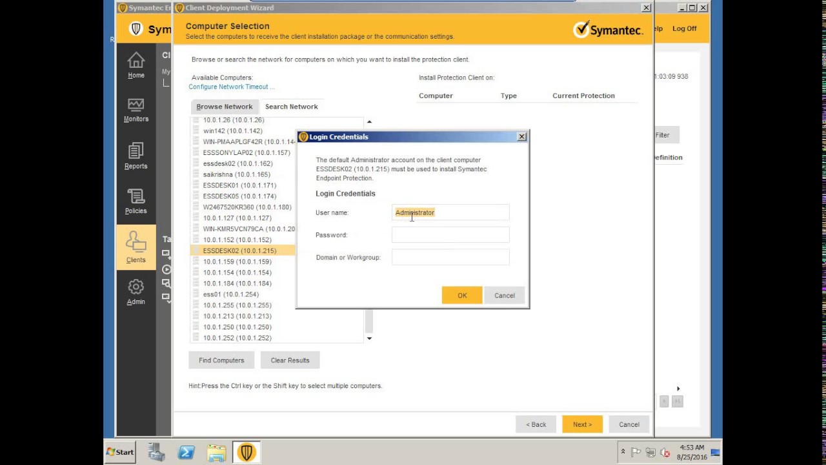
Task: Switch to the Search Network tab
Action: tap(292, 107)
